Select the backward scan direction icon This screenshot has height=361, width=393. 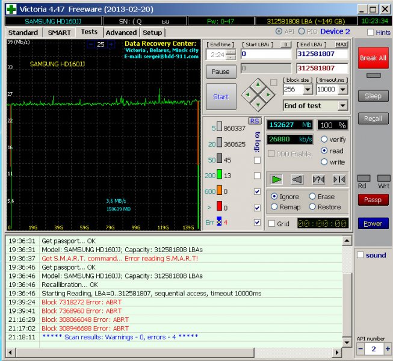tap(297, 179)
